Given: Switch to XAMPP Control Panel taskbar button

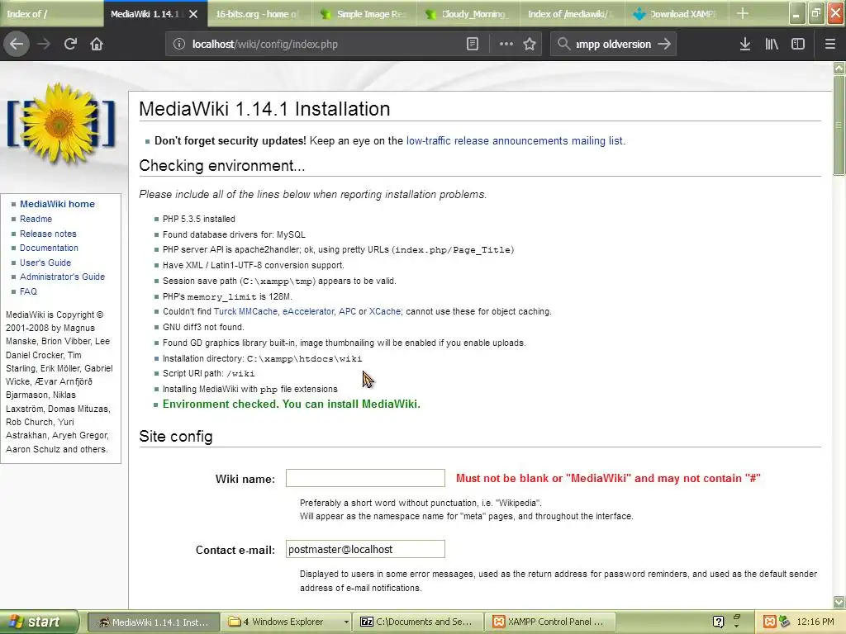Looking at the screenshot, I should (x=550, y=622).
